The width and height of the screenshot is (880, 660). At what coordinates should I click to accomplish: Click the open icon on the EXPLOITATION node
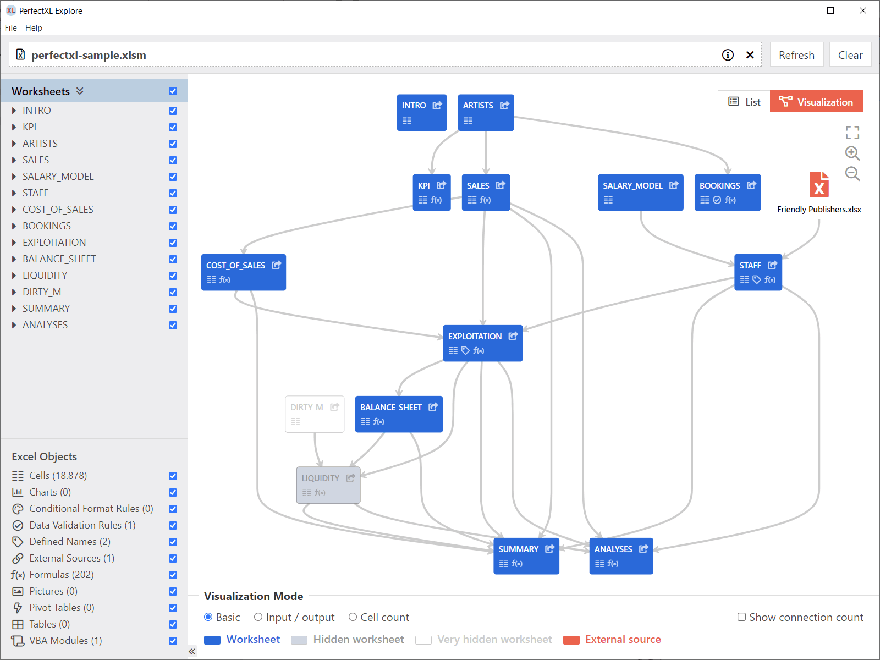[513, 336]
